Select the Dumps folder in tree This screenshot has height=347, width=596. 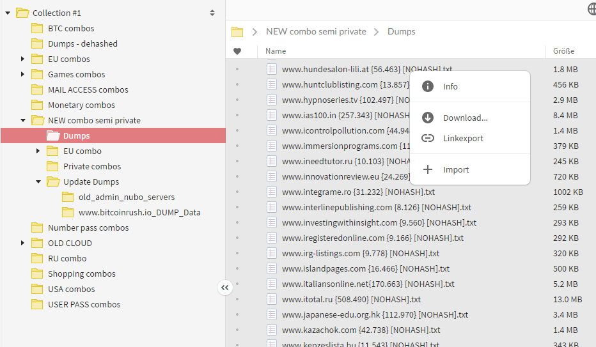click(113, 135)
